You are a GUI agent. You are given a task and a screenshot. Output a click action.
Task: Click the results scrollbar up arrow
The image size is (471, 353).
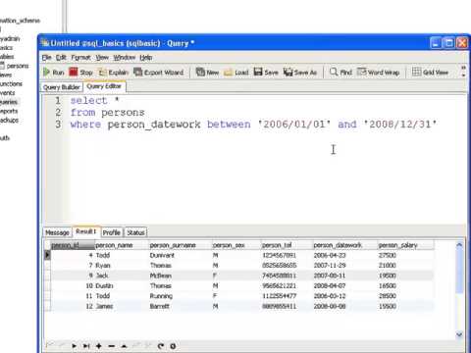pos(459,245)
